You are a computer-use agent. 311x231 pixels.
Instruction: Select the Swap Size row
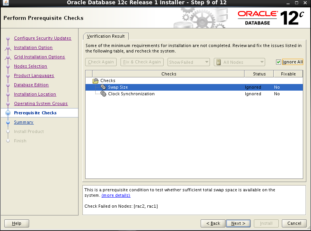[x=194, y=87]
